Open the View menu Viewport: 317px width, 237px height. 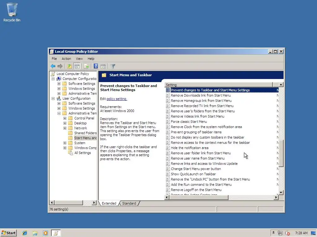point(79,59)
